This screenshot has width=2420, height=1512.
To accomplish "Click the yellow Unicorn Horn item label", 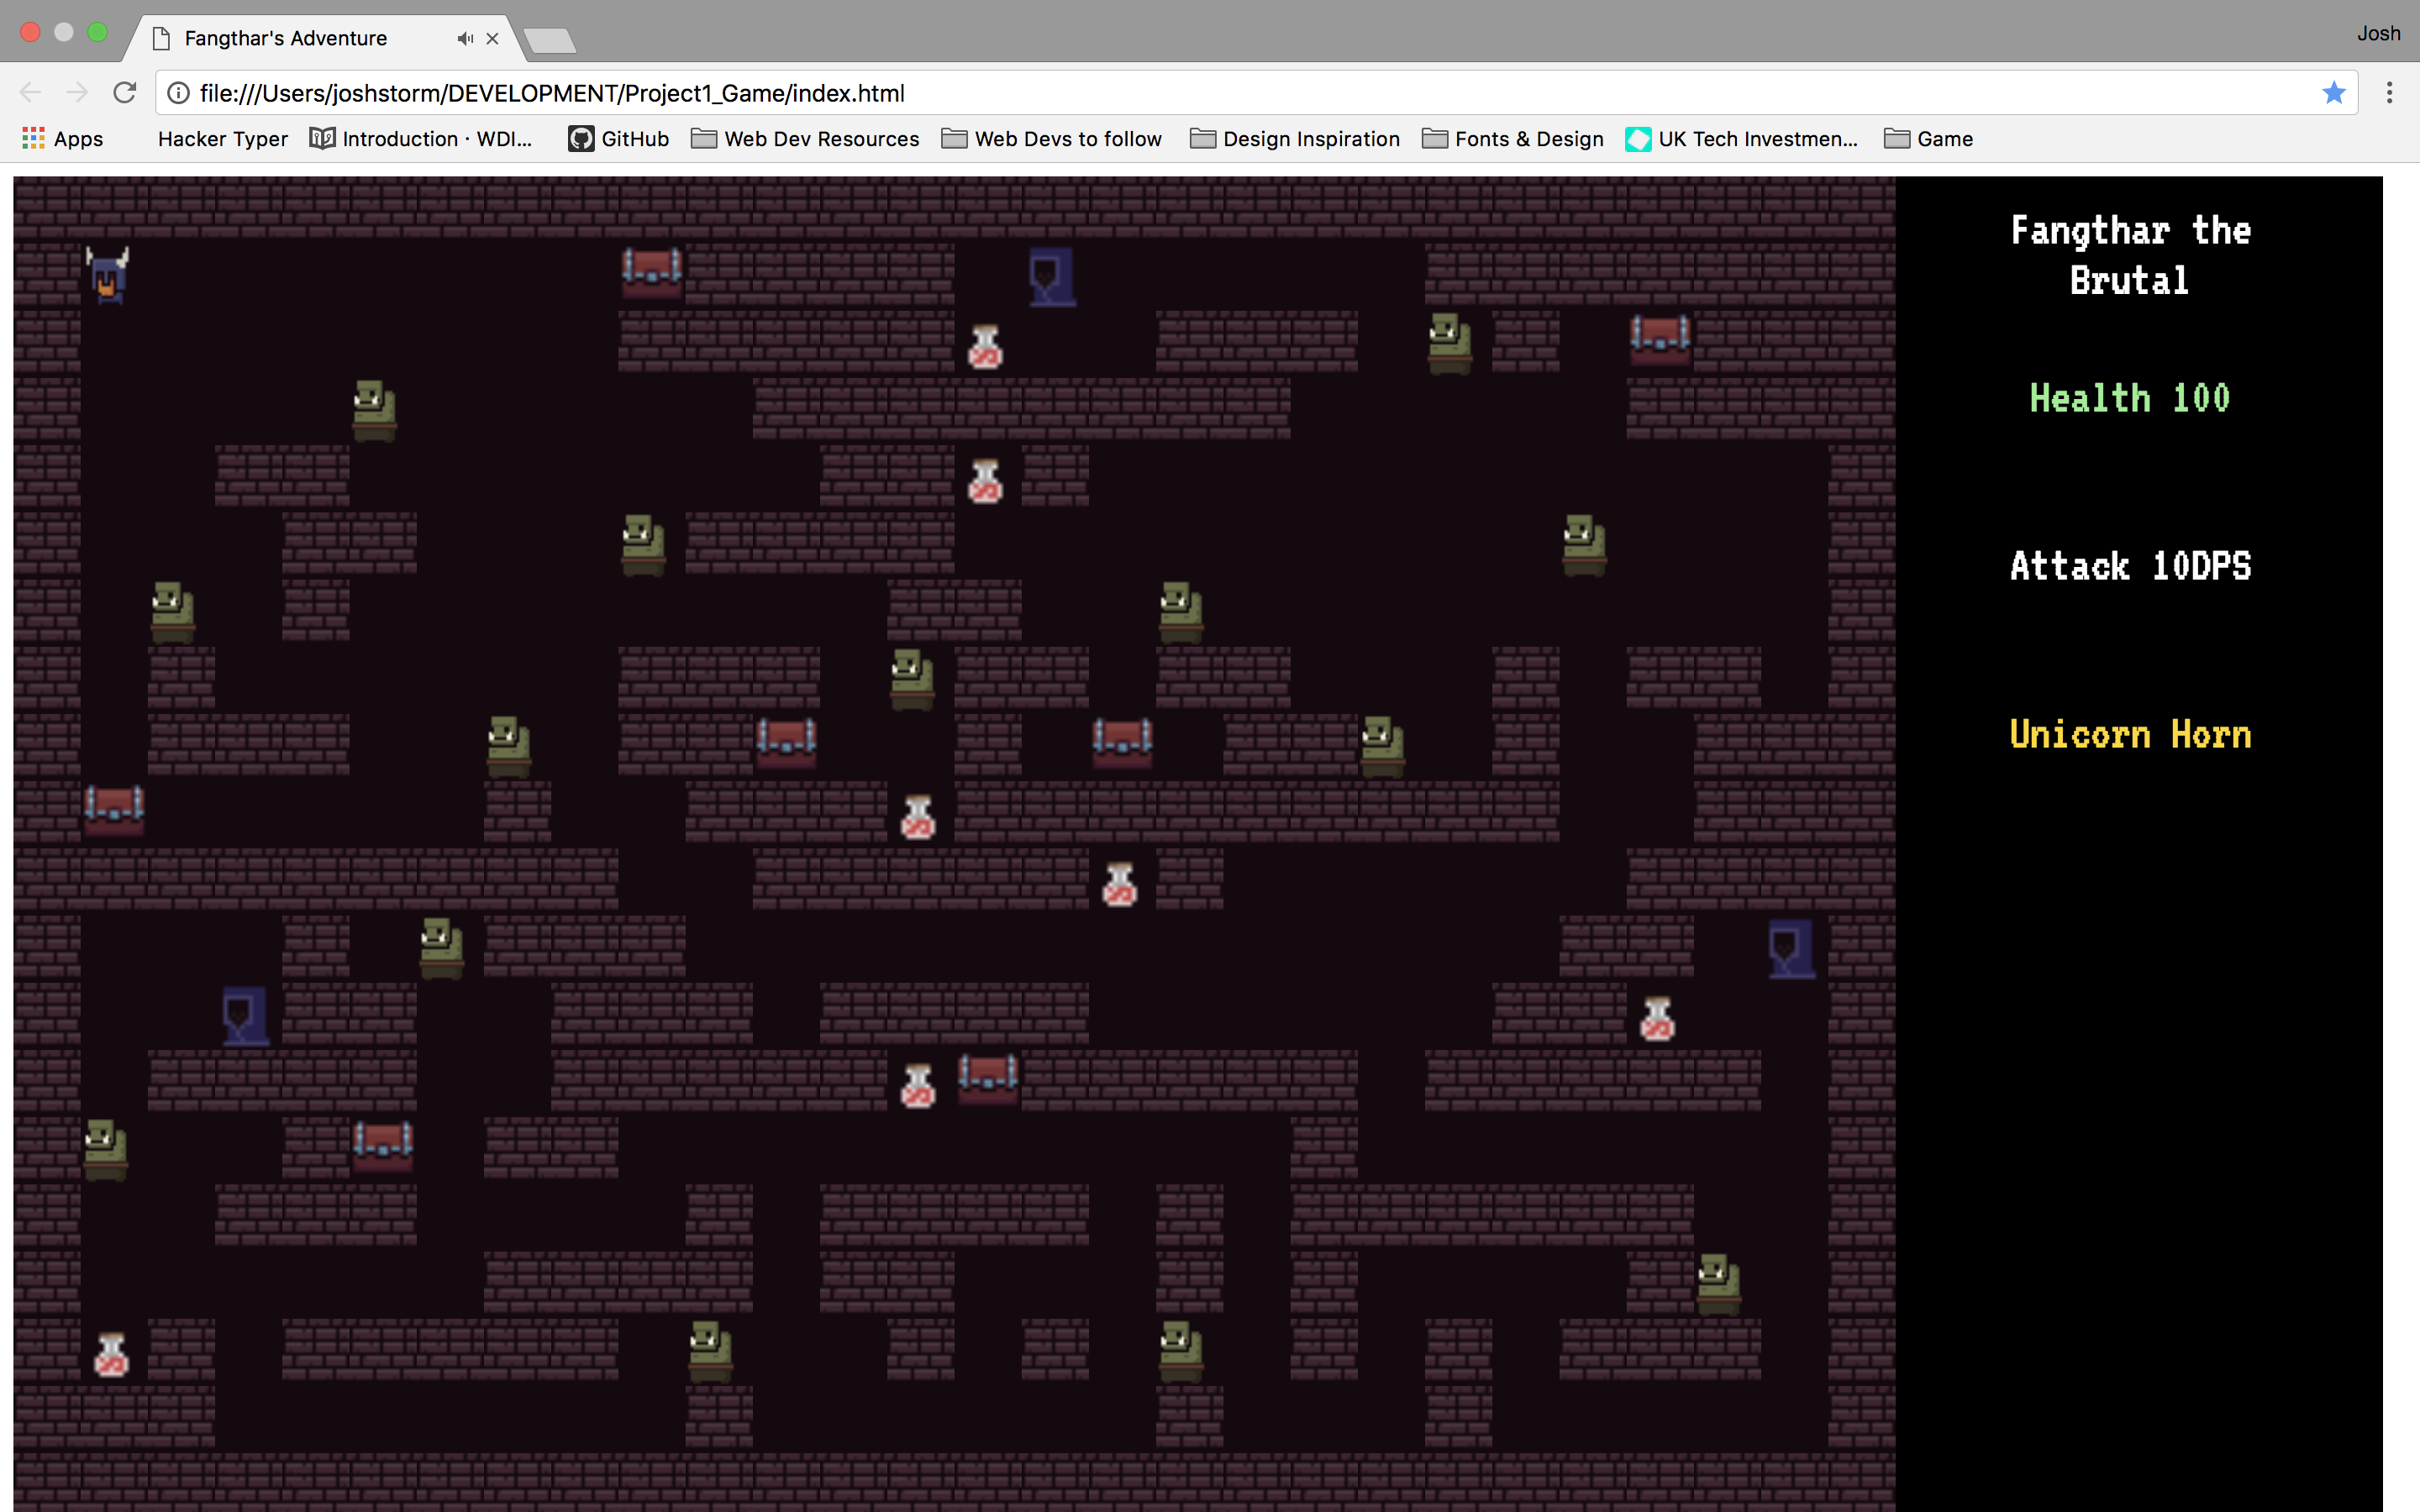I will click(x=2130, y=735).
